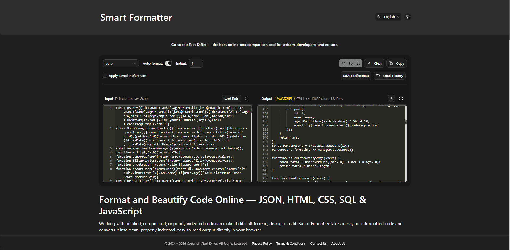The width and height of the screenshot is (510, 250).
Task: Open the Privacy Policy link
Action: pyautogui.click(x=262, y=244)
